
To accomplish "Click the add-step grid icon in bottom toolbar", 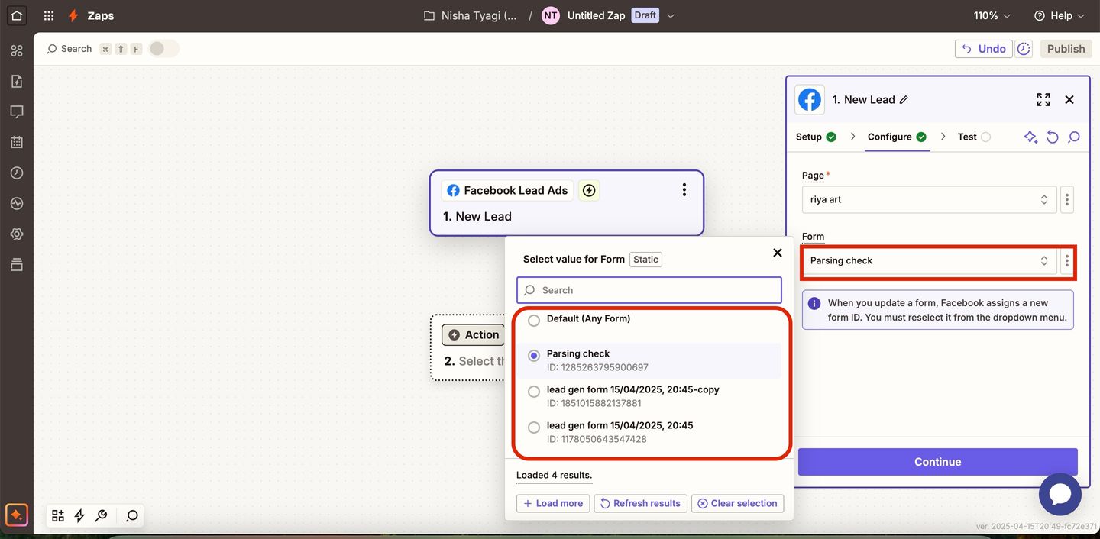I will (58, 515).
